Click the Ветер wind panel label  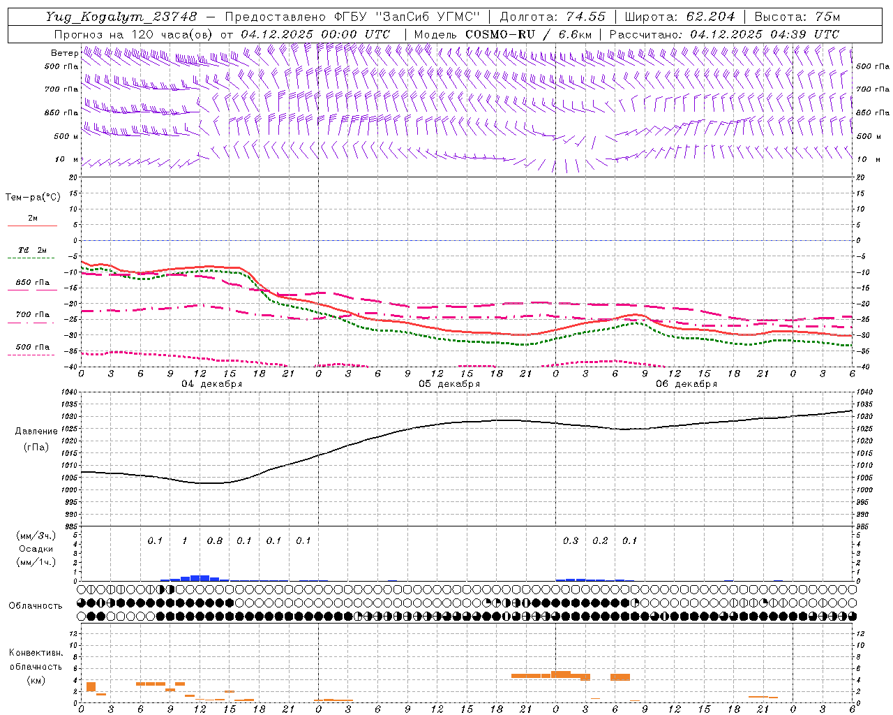(x=65, y=53)
